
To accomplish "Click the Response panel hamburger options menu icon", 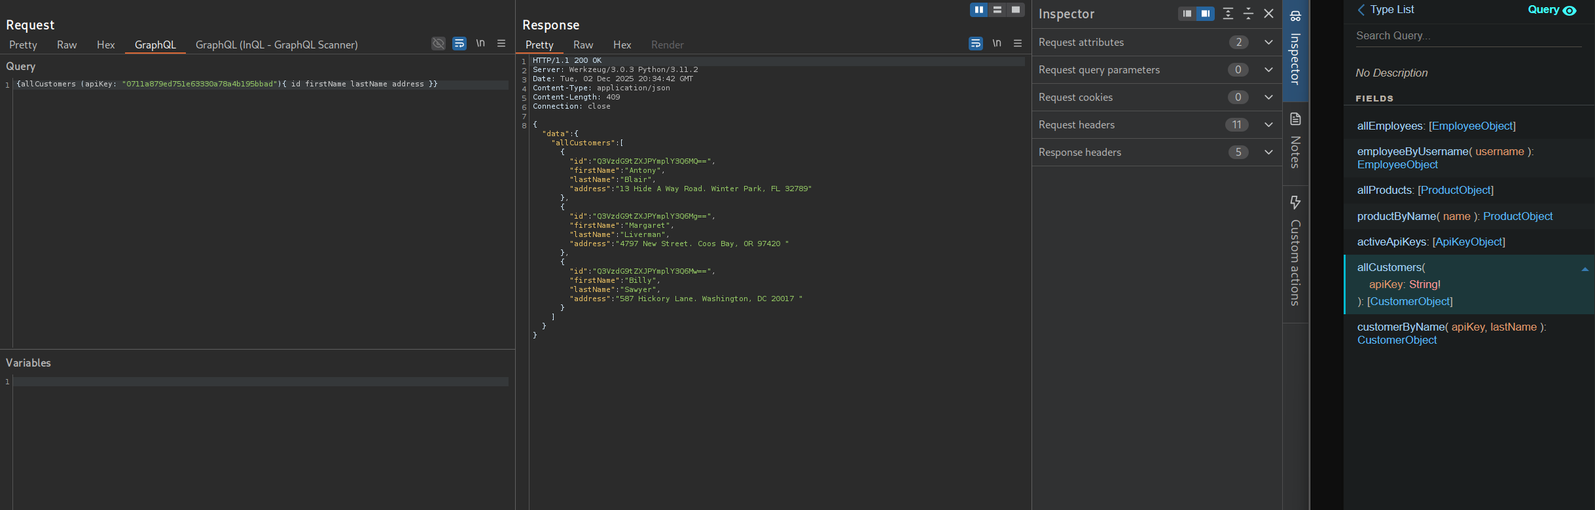I will pos(1018,43).
